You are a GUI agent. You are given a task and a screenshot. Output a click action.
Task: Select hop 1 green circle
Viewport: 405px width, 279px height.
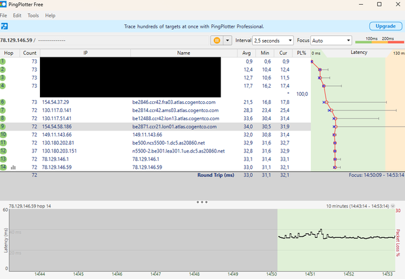[x=3, y=61]
